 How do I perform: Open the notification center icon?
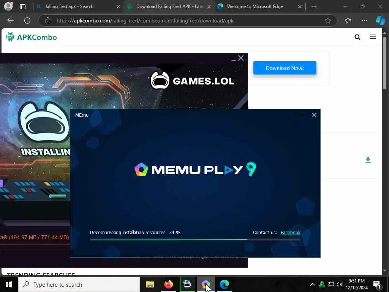pos(377,284)
